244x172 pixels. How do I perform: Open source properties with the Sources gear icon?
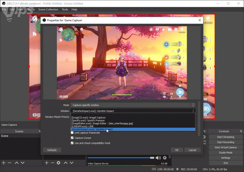[x=59, y=163]
